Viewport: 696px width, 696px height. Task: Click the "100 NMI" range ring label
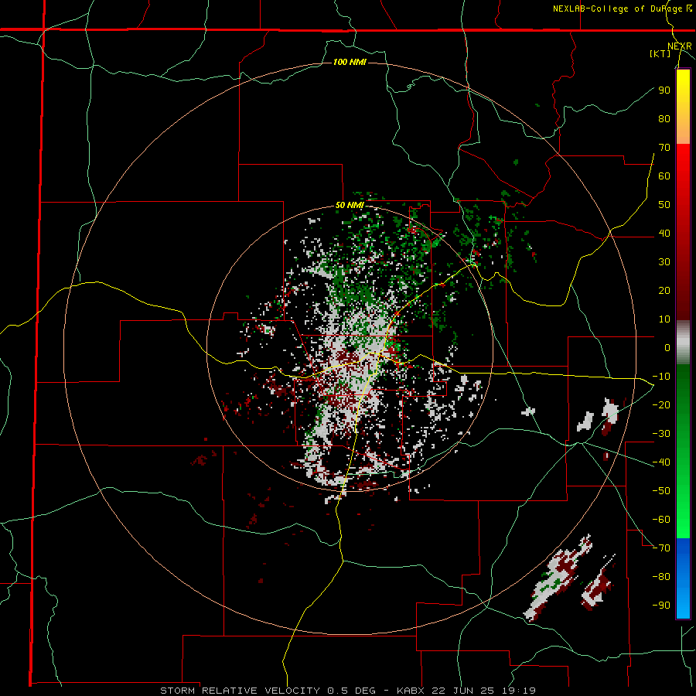[x=350, y=62]
